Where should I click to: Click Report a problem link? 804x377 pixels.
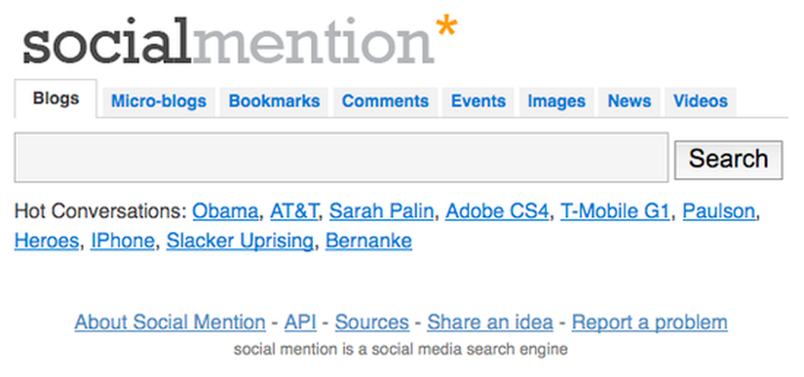[x=649, y=323]
